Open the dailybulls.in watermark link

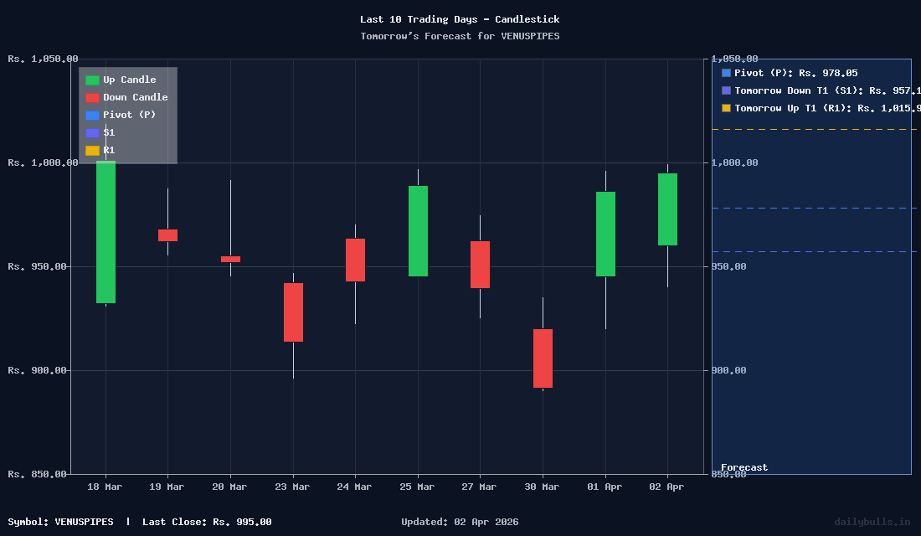click(x=872, y=521)
